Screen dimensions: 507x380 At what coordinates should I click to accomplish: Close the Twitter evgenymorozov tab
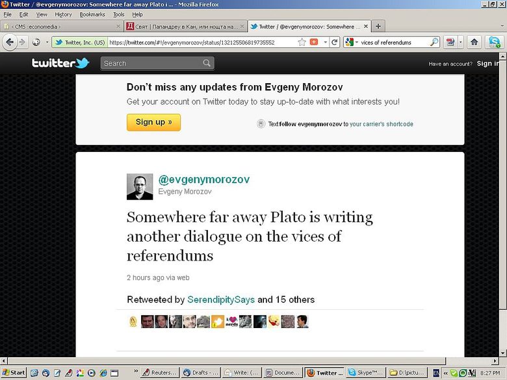pyautogui.click(x=366, y=27)
